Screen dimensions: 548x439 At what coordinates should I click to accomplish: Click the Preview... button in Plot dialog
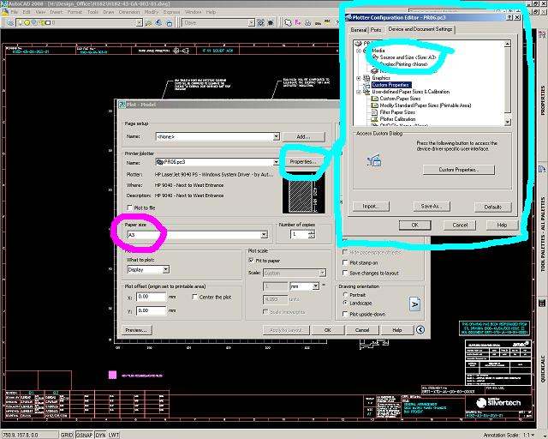(136, 330)
